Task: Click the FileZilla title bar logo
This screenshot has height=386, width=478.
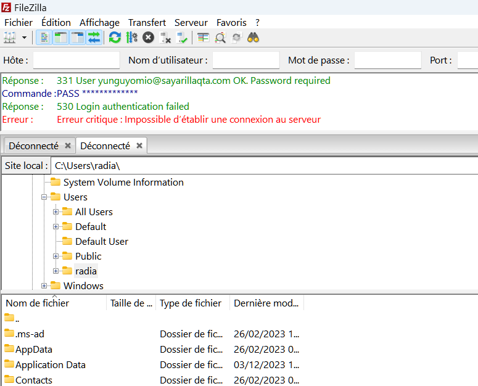Action: point(6,7)
